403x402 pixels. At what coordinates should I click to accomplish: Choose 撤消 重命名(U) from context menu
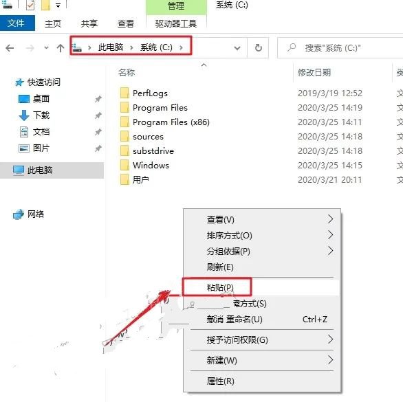coord(262,320)
